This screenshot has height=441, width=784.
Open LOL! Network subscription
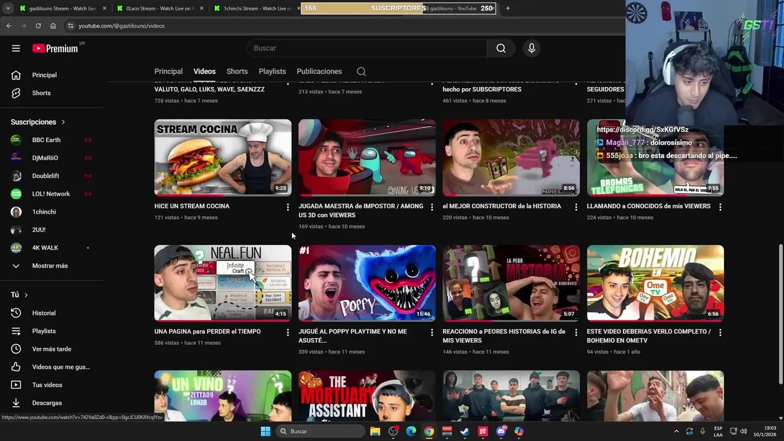coord(51,194)
